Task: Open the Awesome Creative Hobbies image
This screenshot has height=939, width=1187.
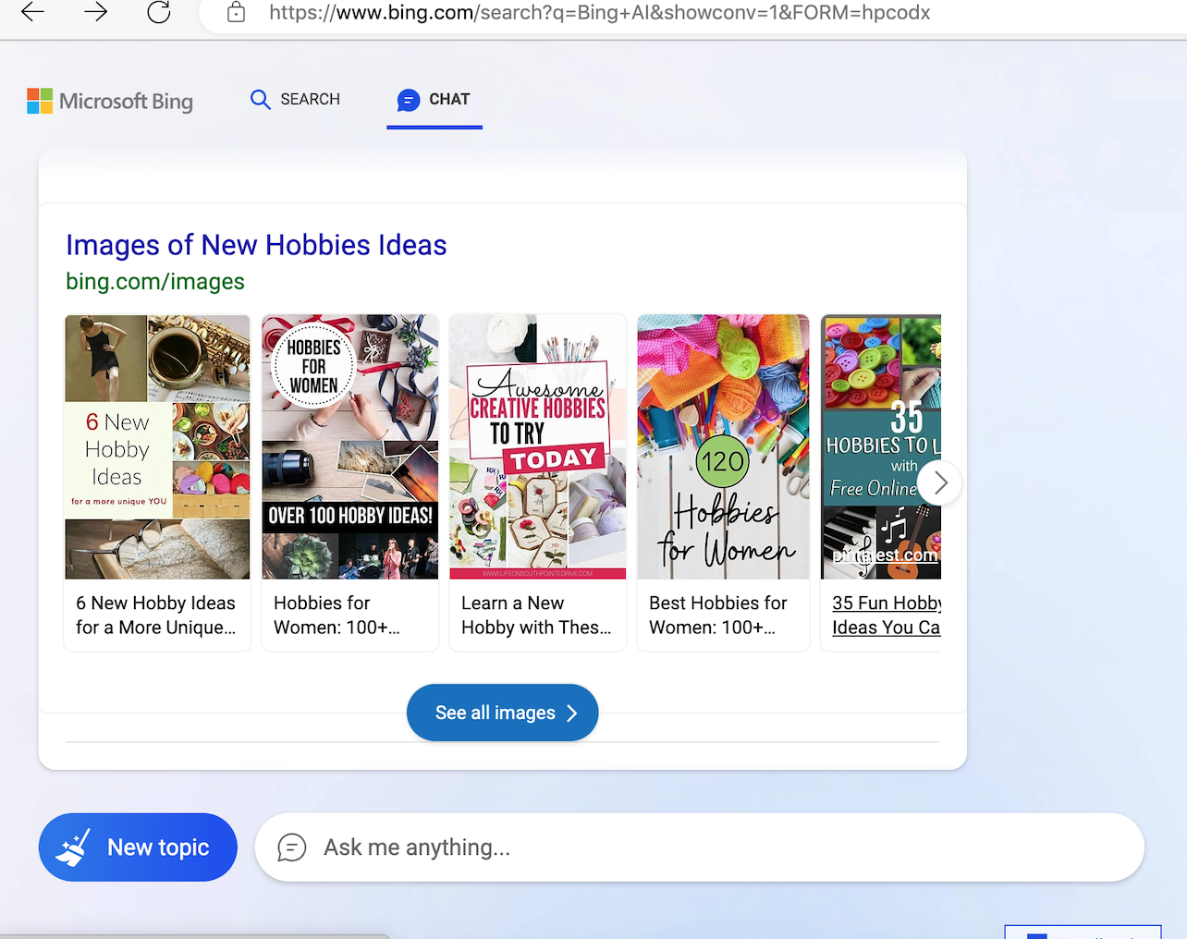Action: tap(537, 447)
